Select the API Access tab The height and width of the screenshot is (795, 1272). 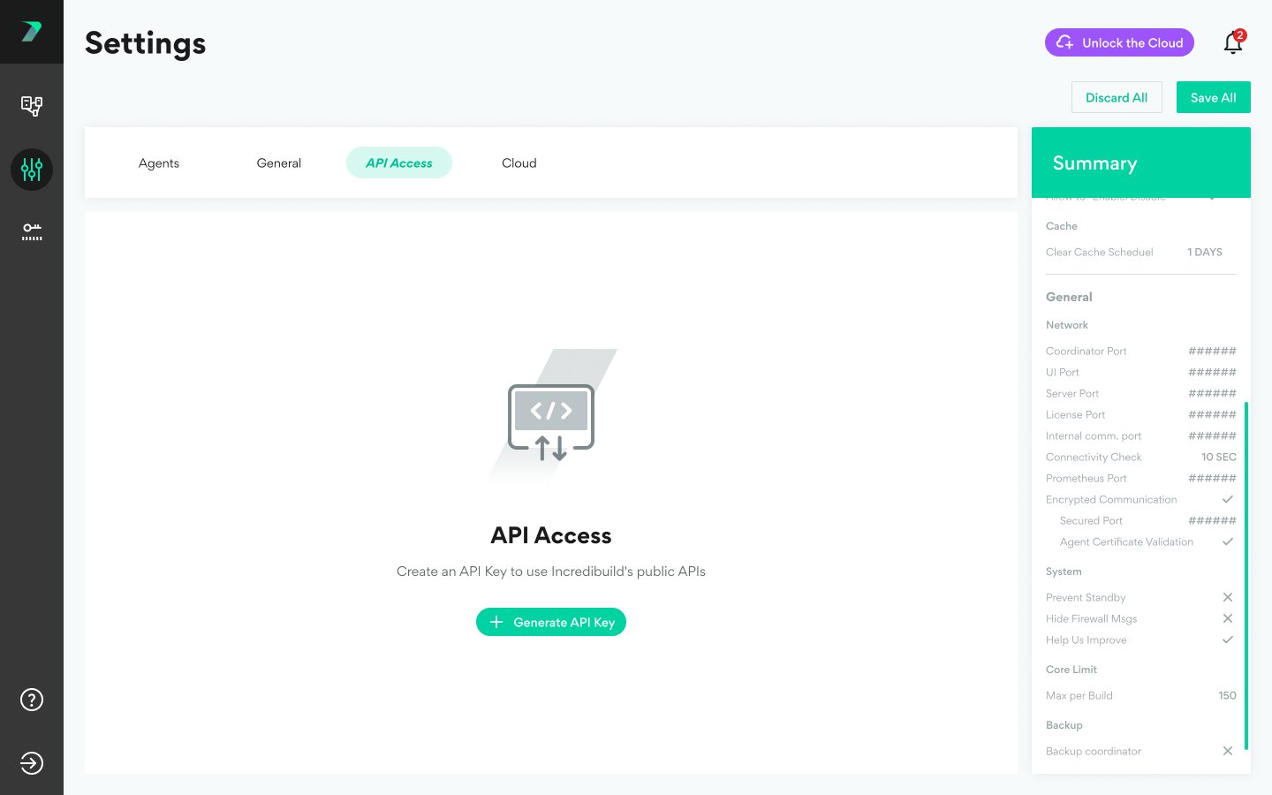(x=399, y=163)
